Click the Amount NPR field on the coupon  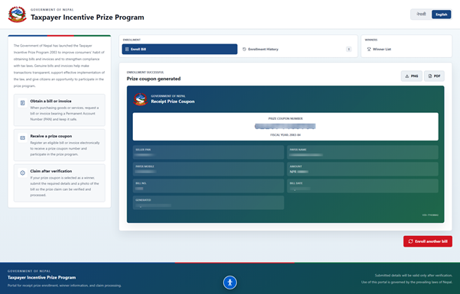point(363,169)
